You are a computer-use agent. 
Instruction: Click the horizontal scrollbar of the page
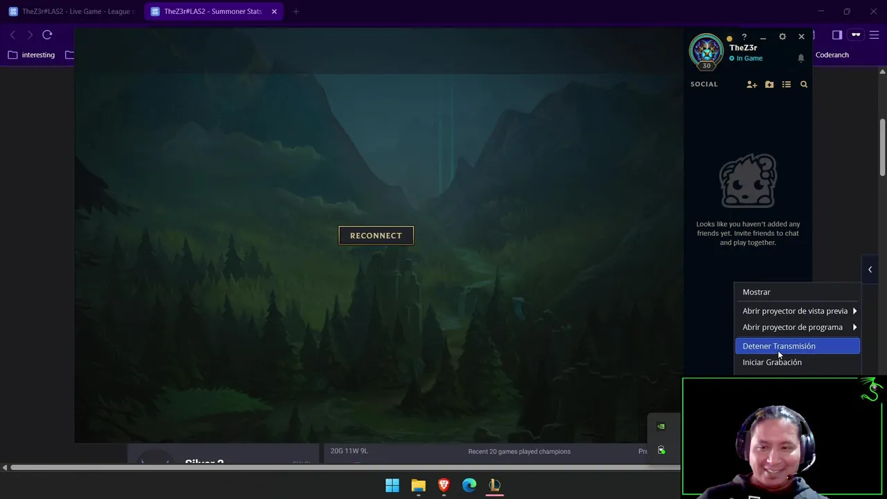point(344,467)
